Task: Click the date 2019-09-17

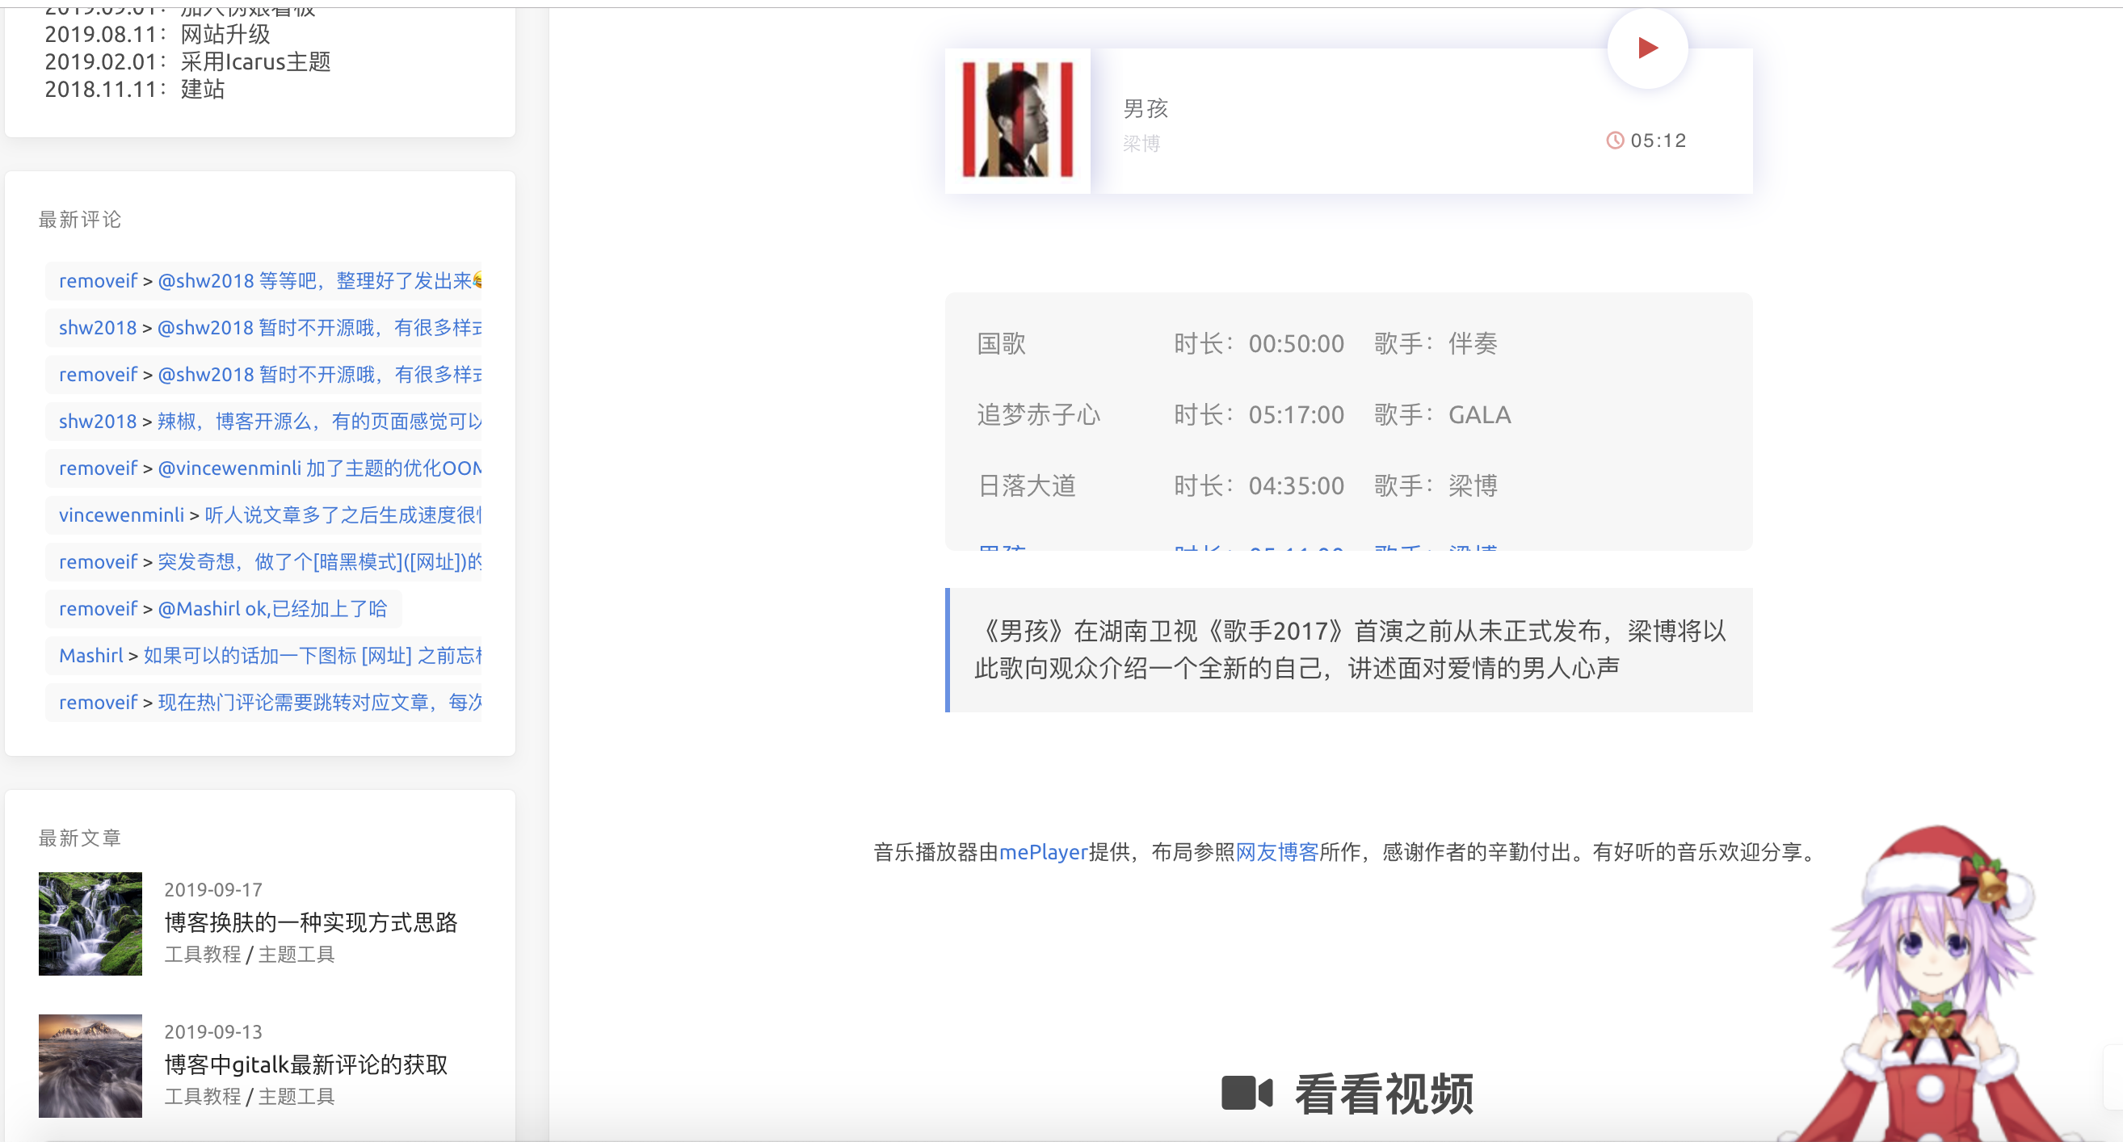Action: 212,890
